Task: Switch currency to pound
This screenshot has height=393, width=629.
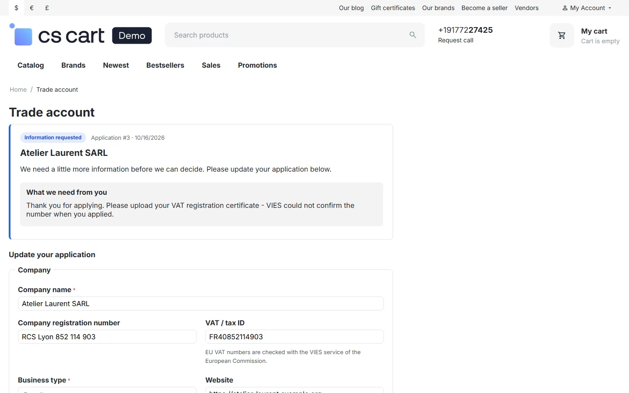Action: (x=47, y=8)
